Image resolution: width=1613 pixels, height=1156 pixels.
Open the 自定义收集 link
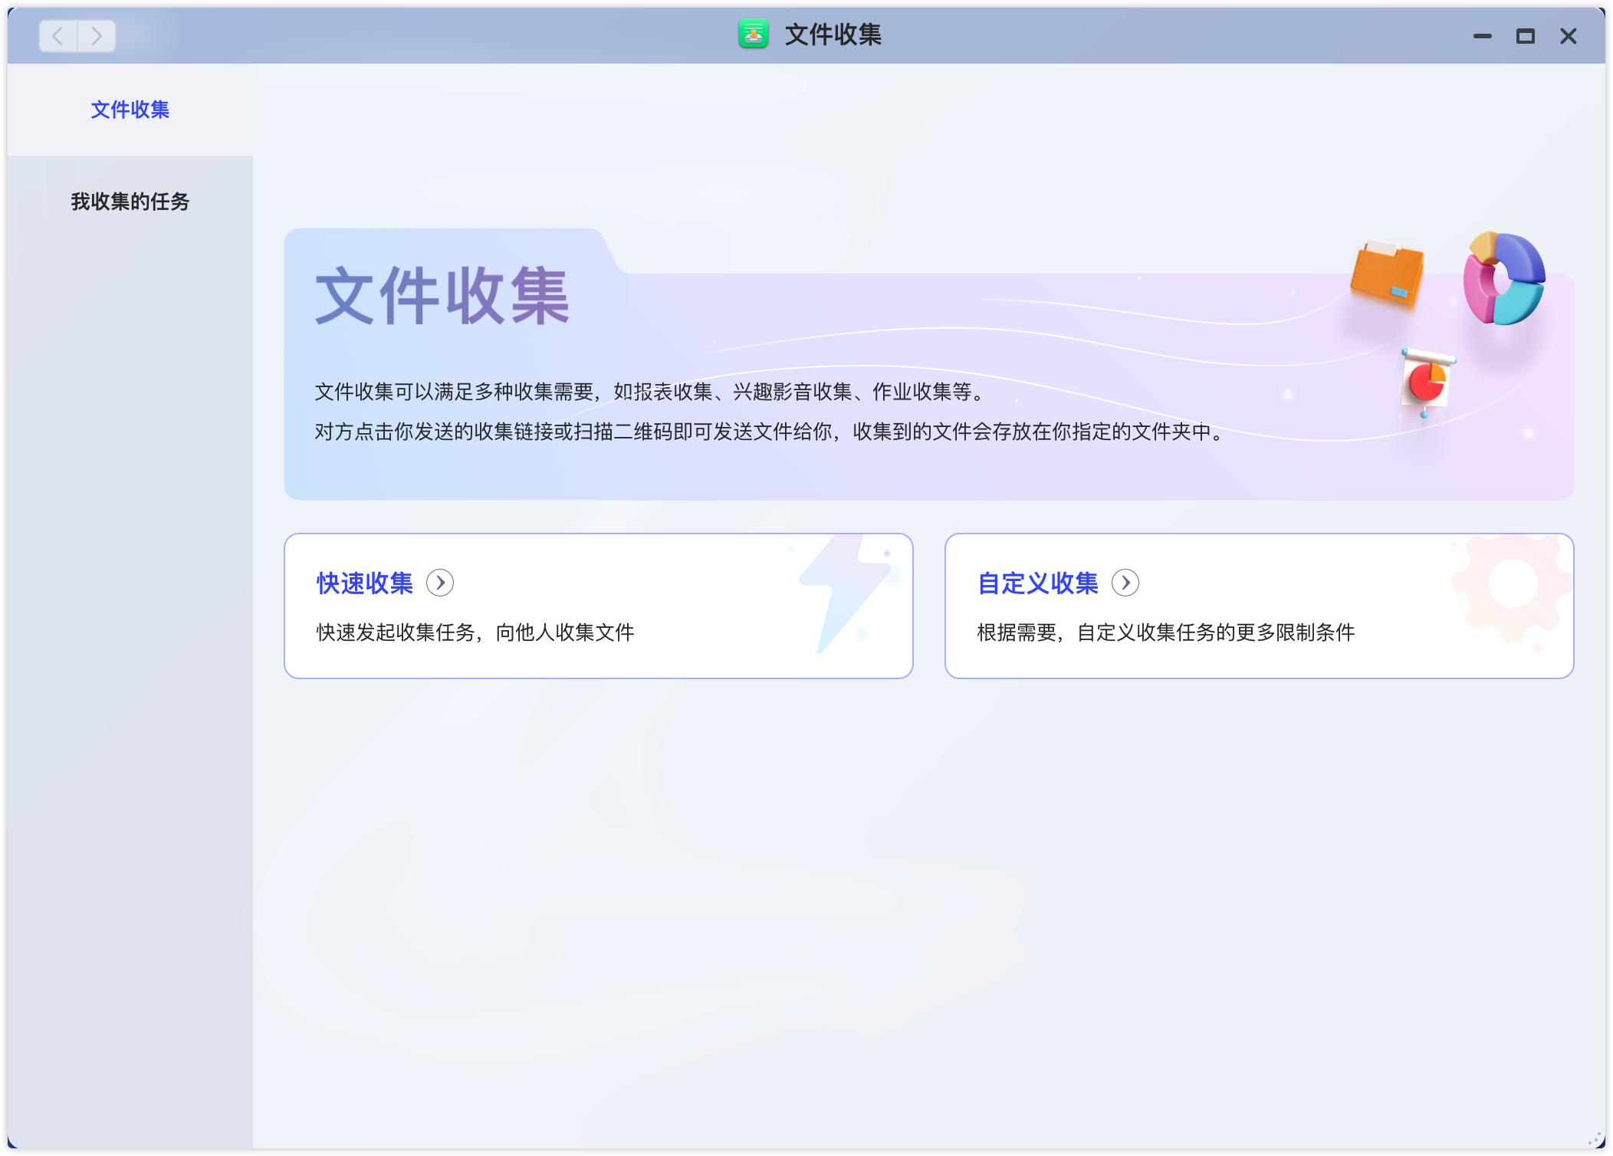[x=1036, y=583]
